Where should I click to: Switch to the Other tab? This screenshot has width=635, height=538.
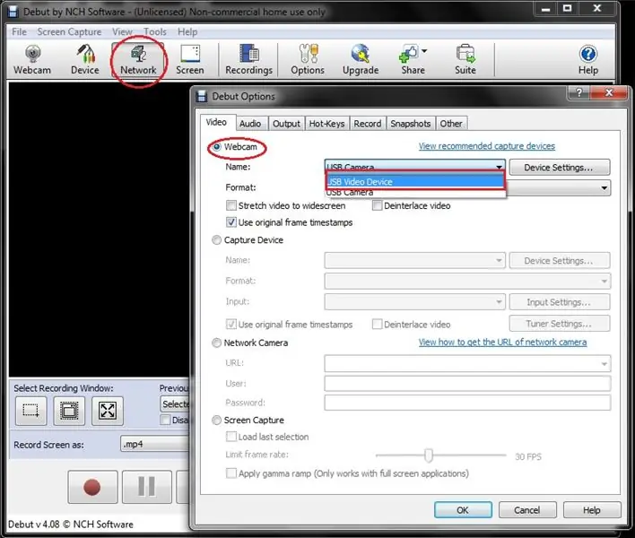click(x=451, y=124)
